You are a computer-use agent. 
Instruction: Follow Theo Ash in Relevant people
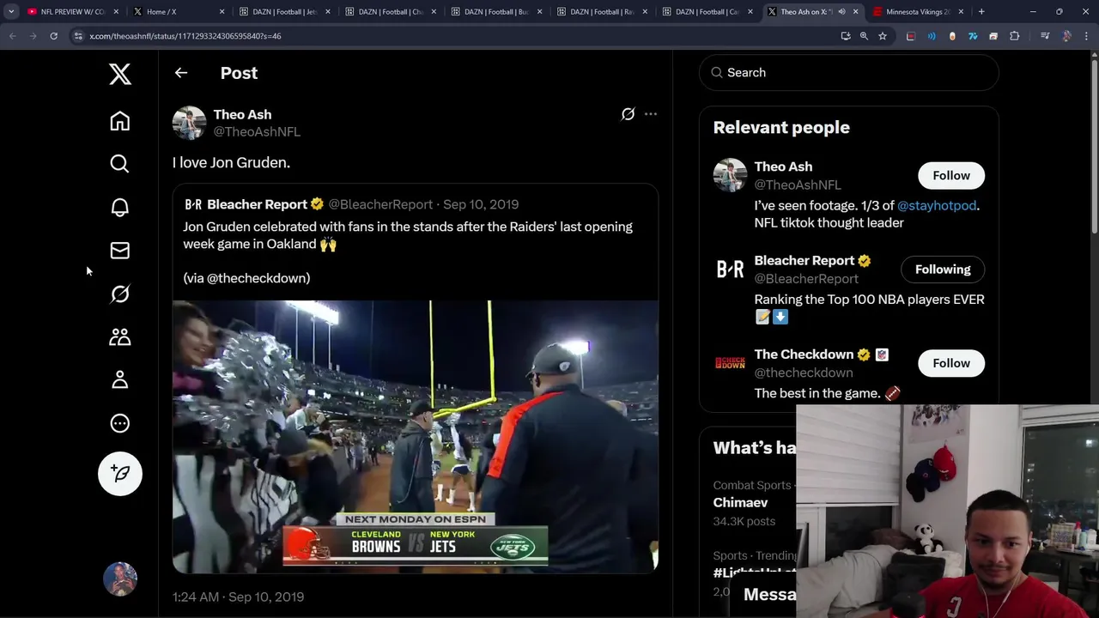click(951, 176)
